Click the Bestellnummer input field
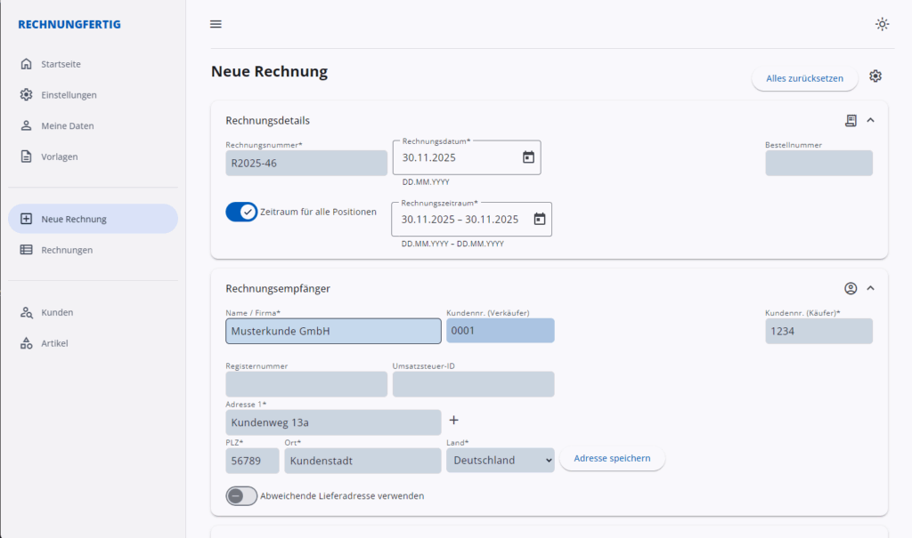The width and height of the screenshot is (912, 538). (x=818, y=164)
